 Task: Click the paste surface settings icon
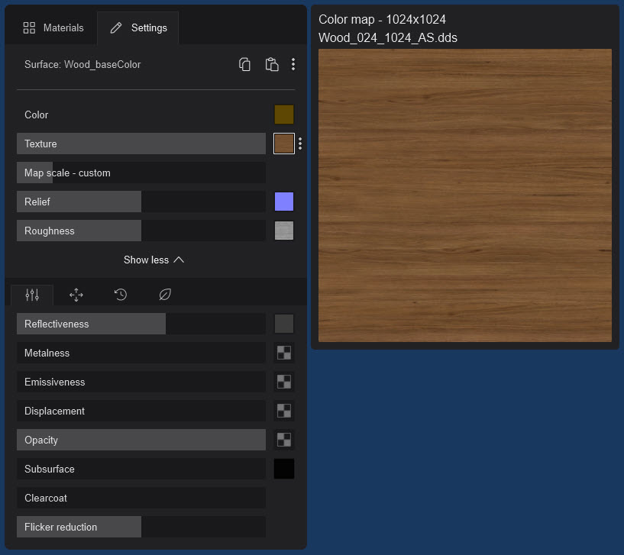pos(272,64)
